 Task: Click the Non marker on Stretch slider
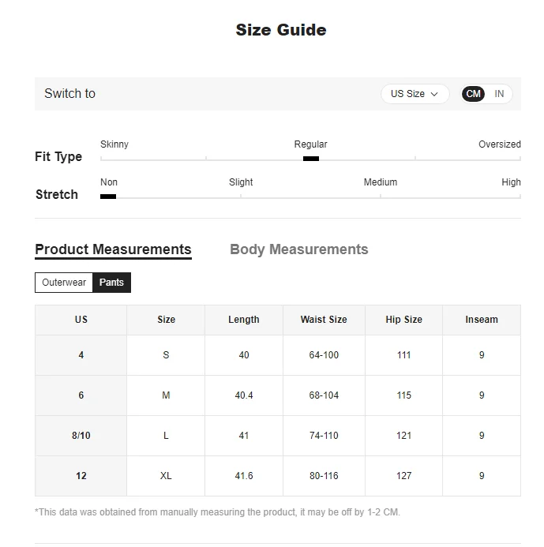click(108, 197)
